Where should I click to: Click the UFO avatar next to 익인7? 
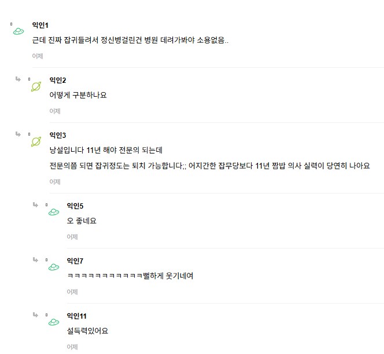[53, 267]
